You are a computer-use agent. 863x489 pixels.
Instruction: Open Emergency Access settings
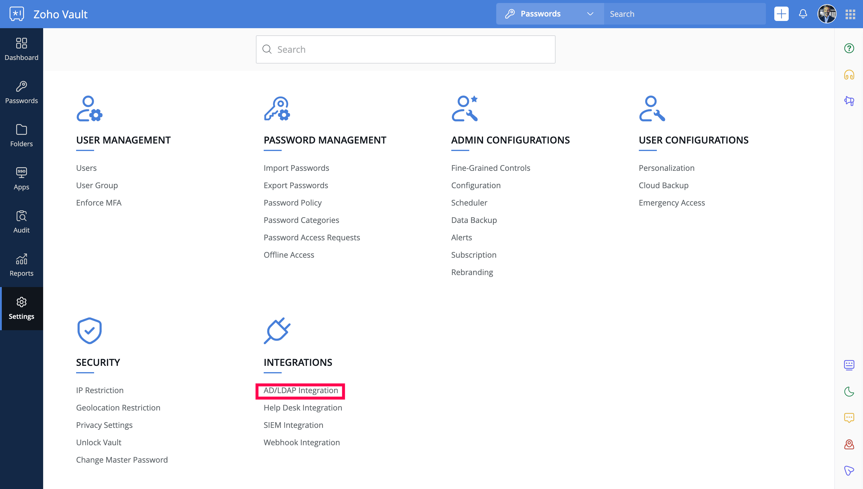672,203
